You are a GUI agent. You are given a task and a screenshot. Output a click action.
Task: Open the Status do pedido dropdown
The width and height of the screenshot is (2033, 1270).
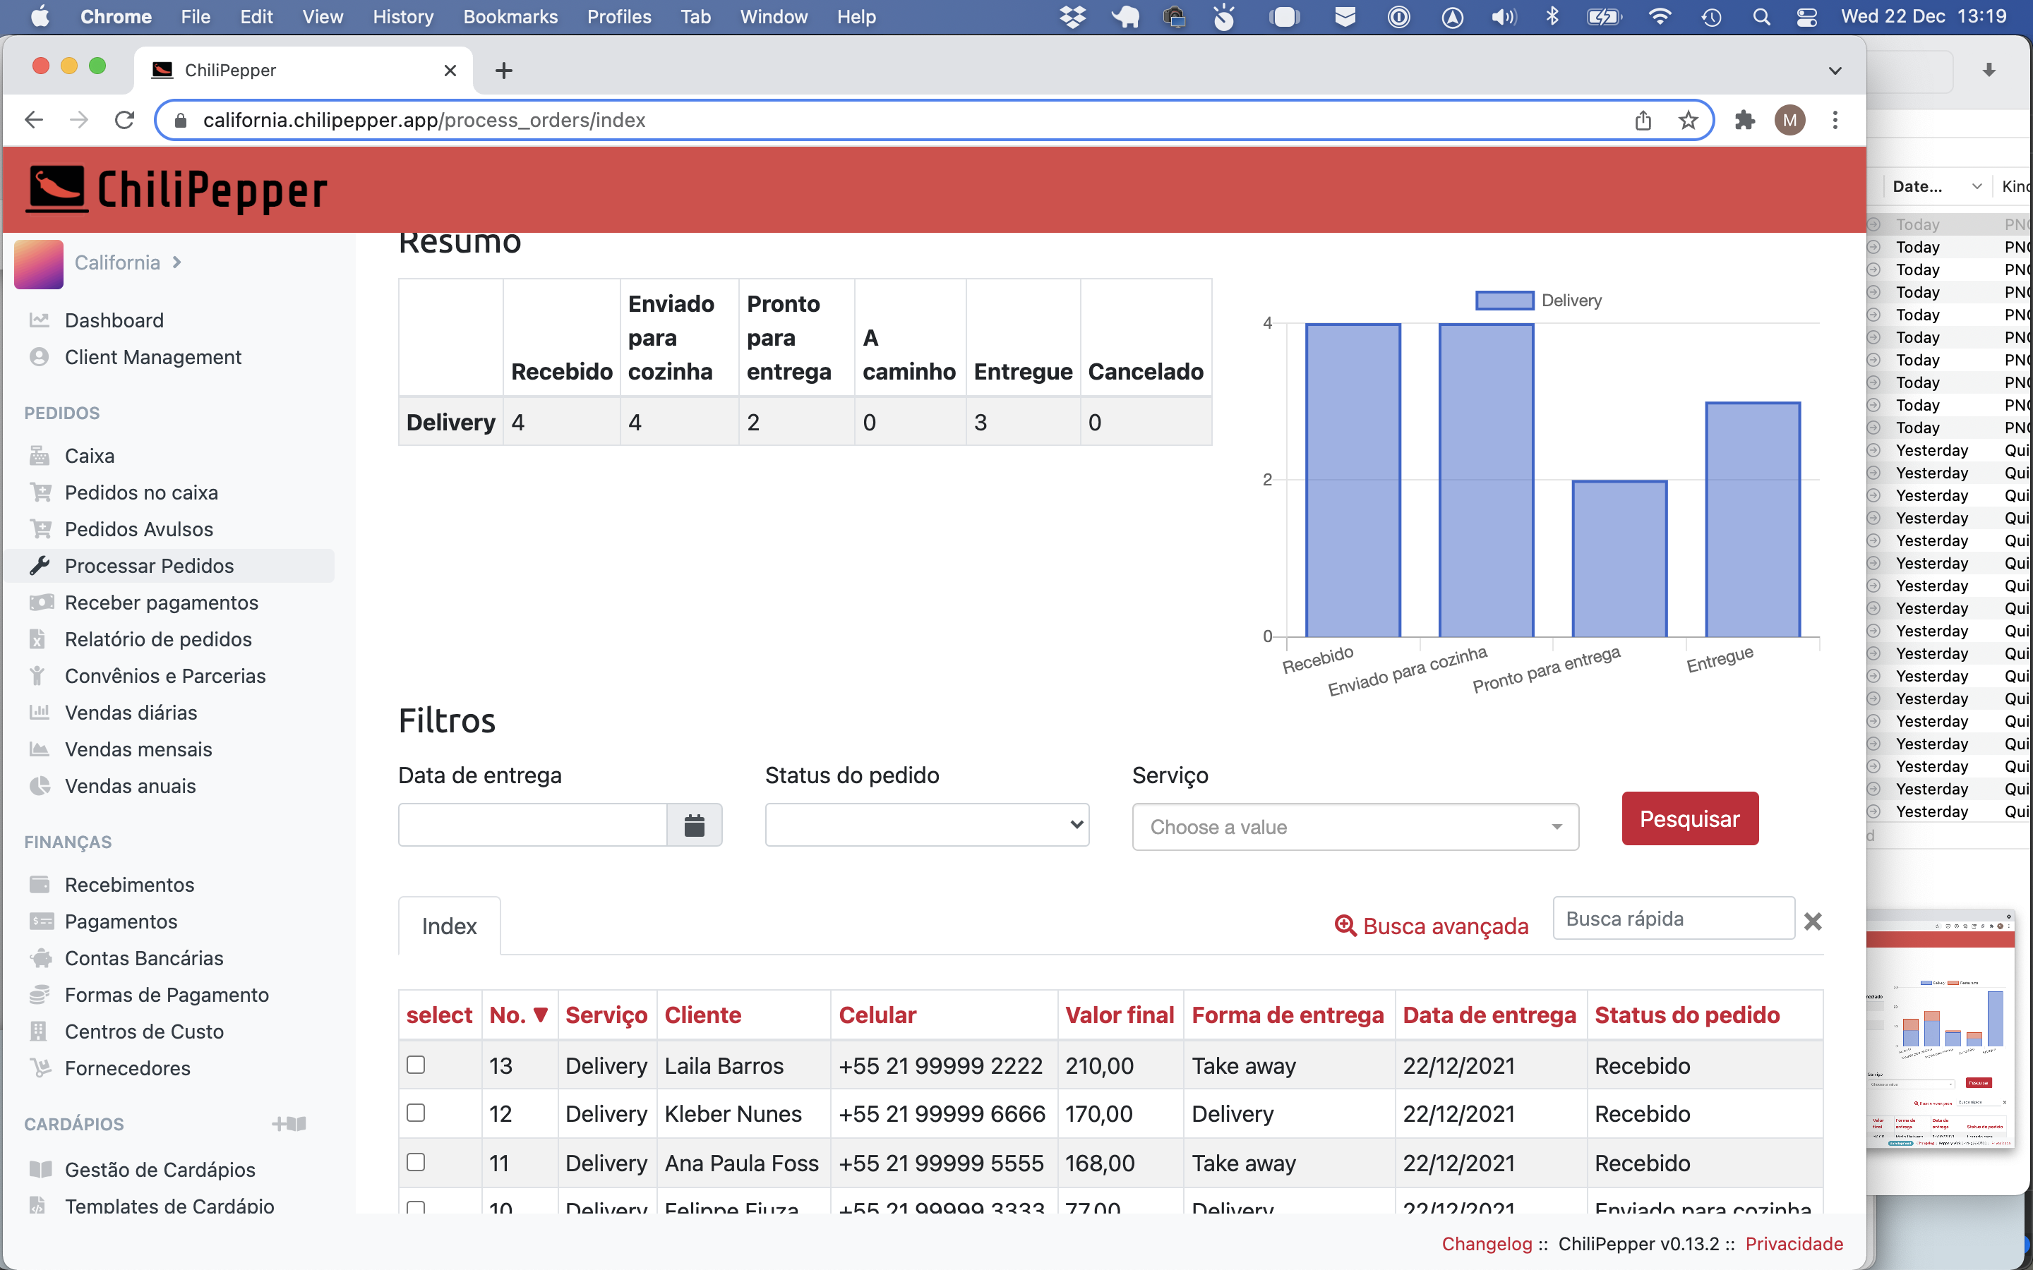(927, 825)
